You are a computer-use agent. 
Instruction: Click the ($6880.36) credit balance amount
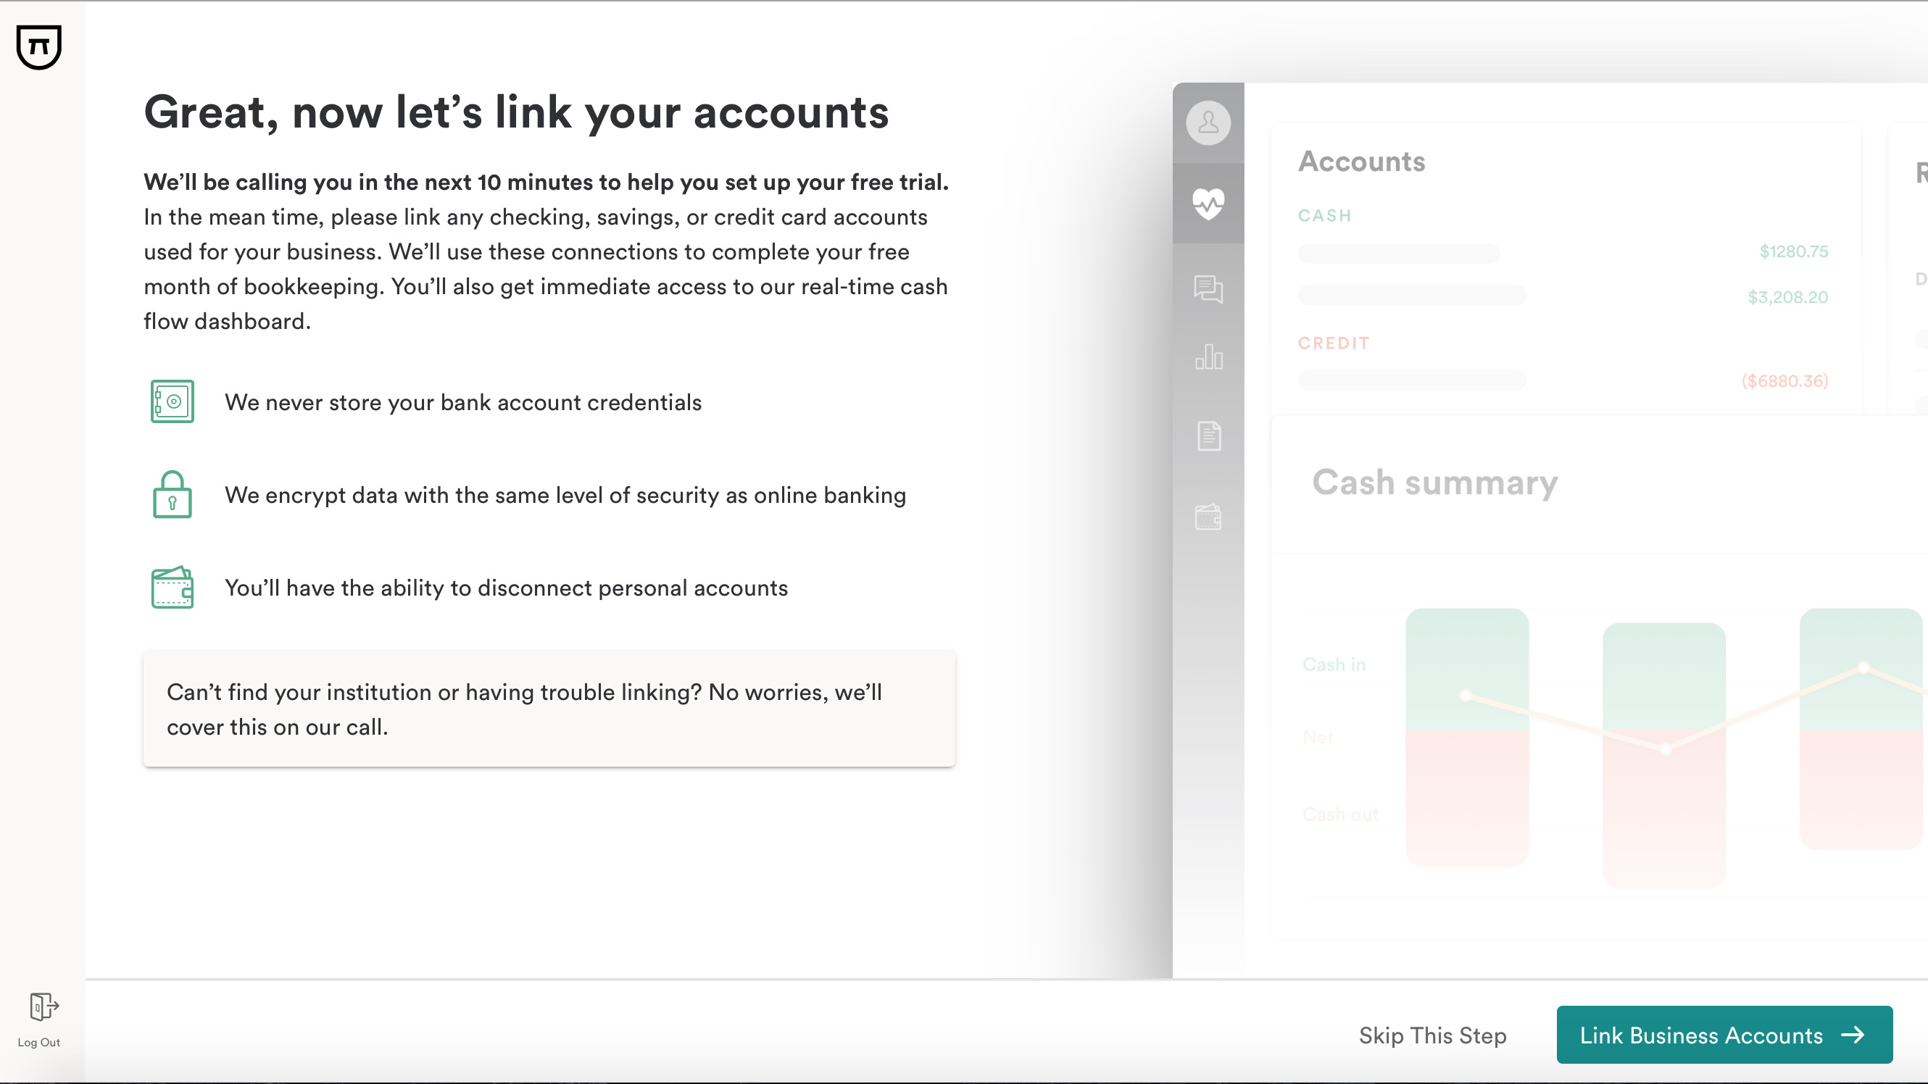point(1784,381)
